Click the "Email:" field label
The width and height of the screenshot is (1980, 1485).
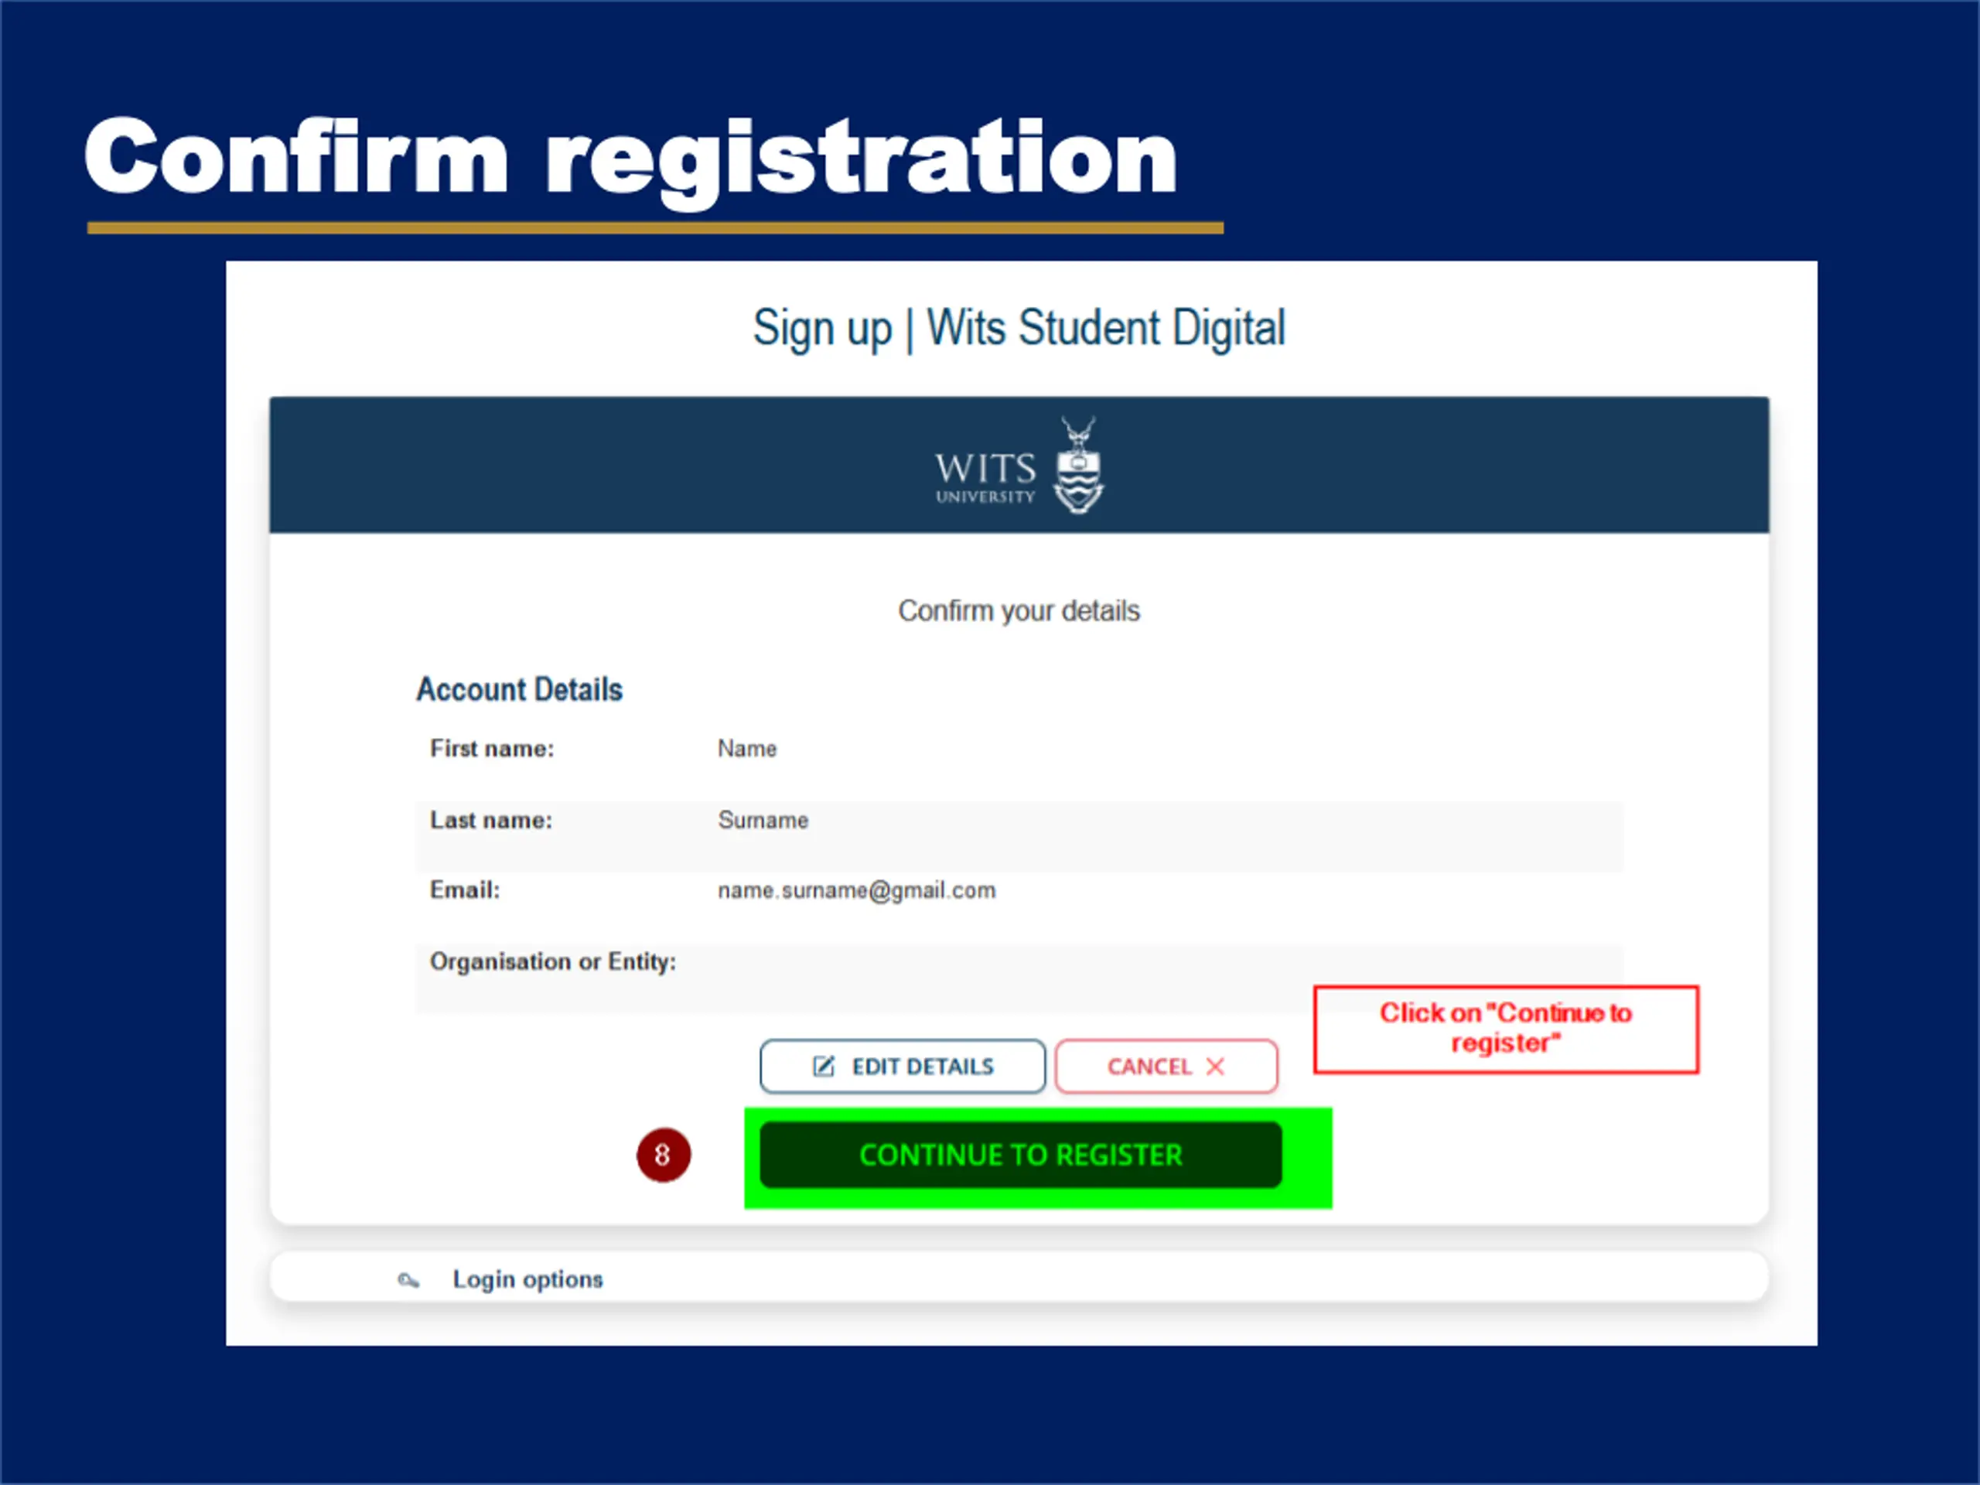click(x=465, y=891)
